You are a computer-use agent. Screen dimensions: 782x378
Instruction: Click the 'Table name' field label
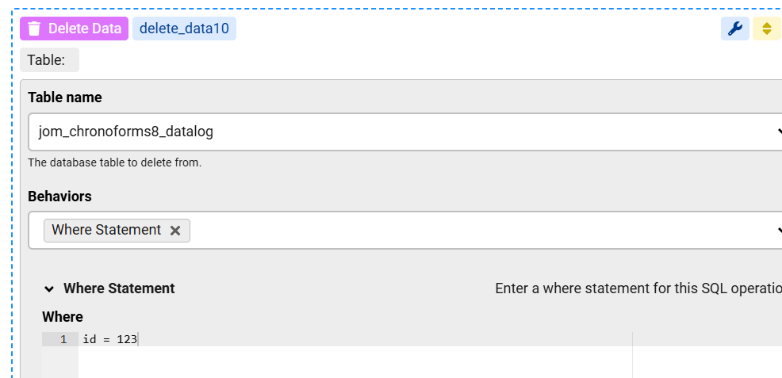click(x=65, y=97)
